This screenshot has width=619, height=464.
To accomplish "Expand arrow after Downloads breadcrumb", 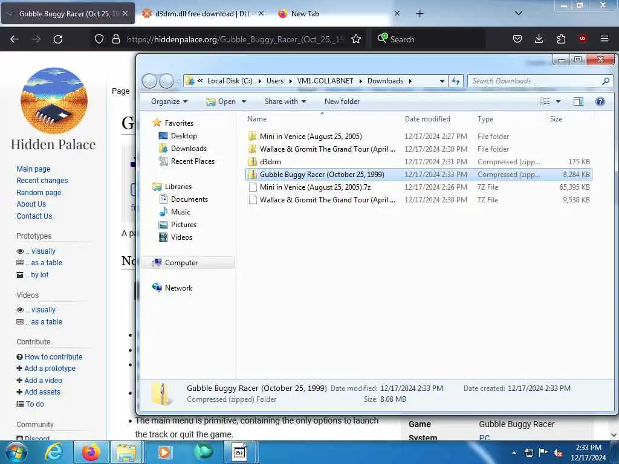I will (x=410, y=81).
